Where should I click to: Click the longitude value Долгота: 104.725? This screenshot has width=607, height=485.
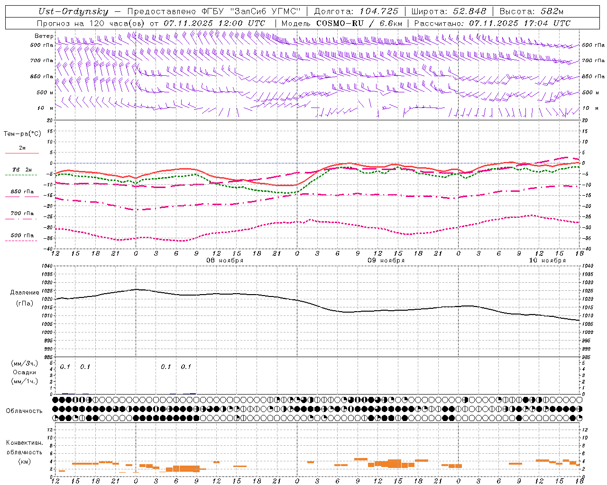(356, 11)
